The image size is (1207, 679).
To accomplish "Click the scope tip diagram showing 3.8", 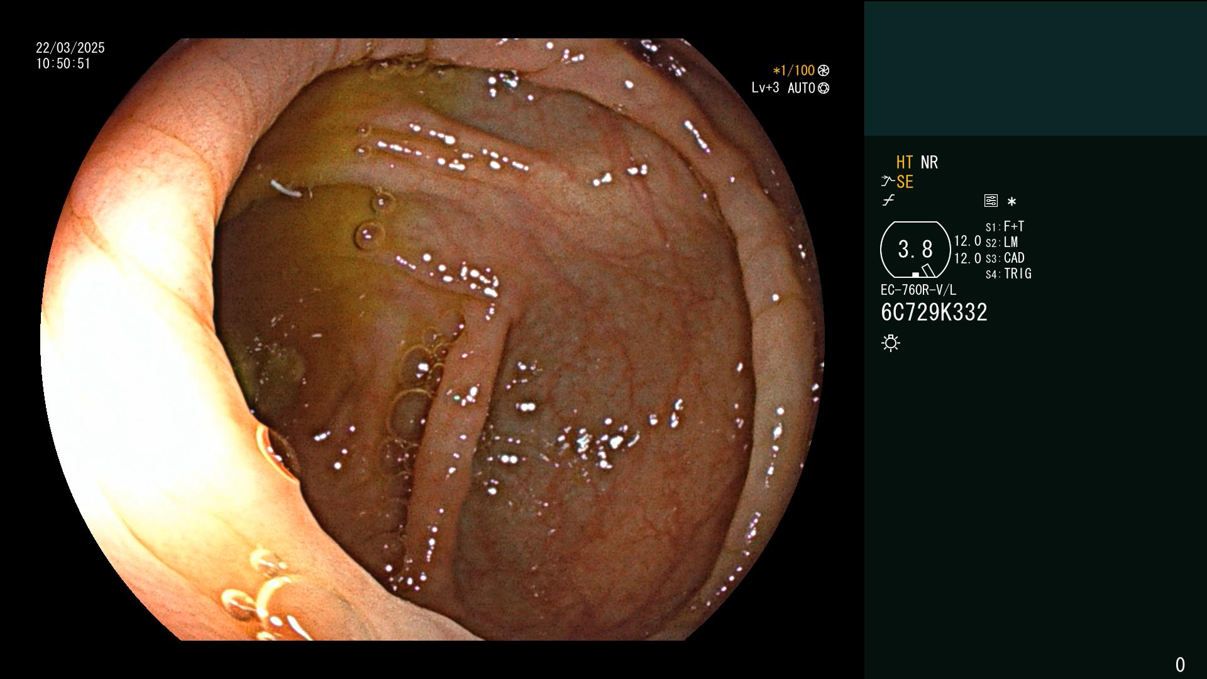I will click(x=915, y=250).
